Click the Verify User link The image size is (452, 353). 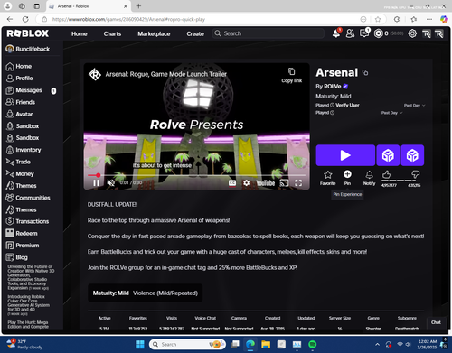click(347, 105)
